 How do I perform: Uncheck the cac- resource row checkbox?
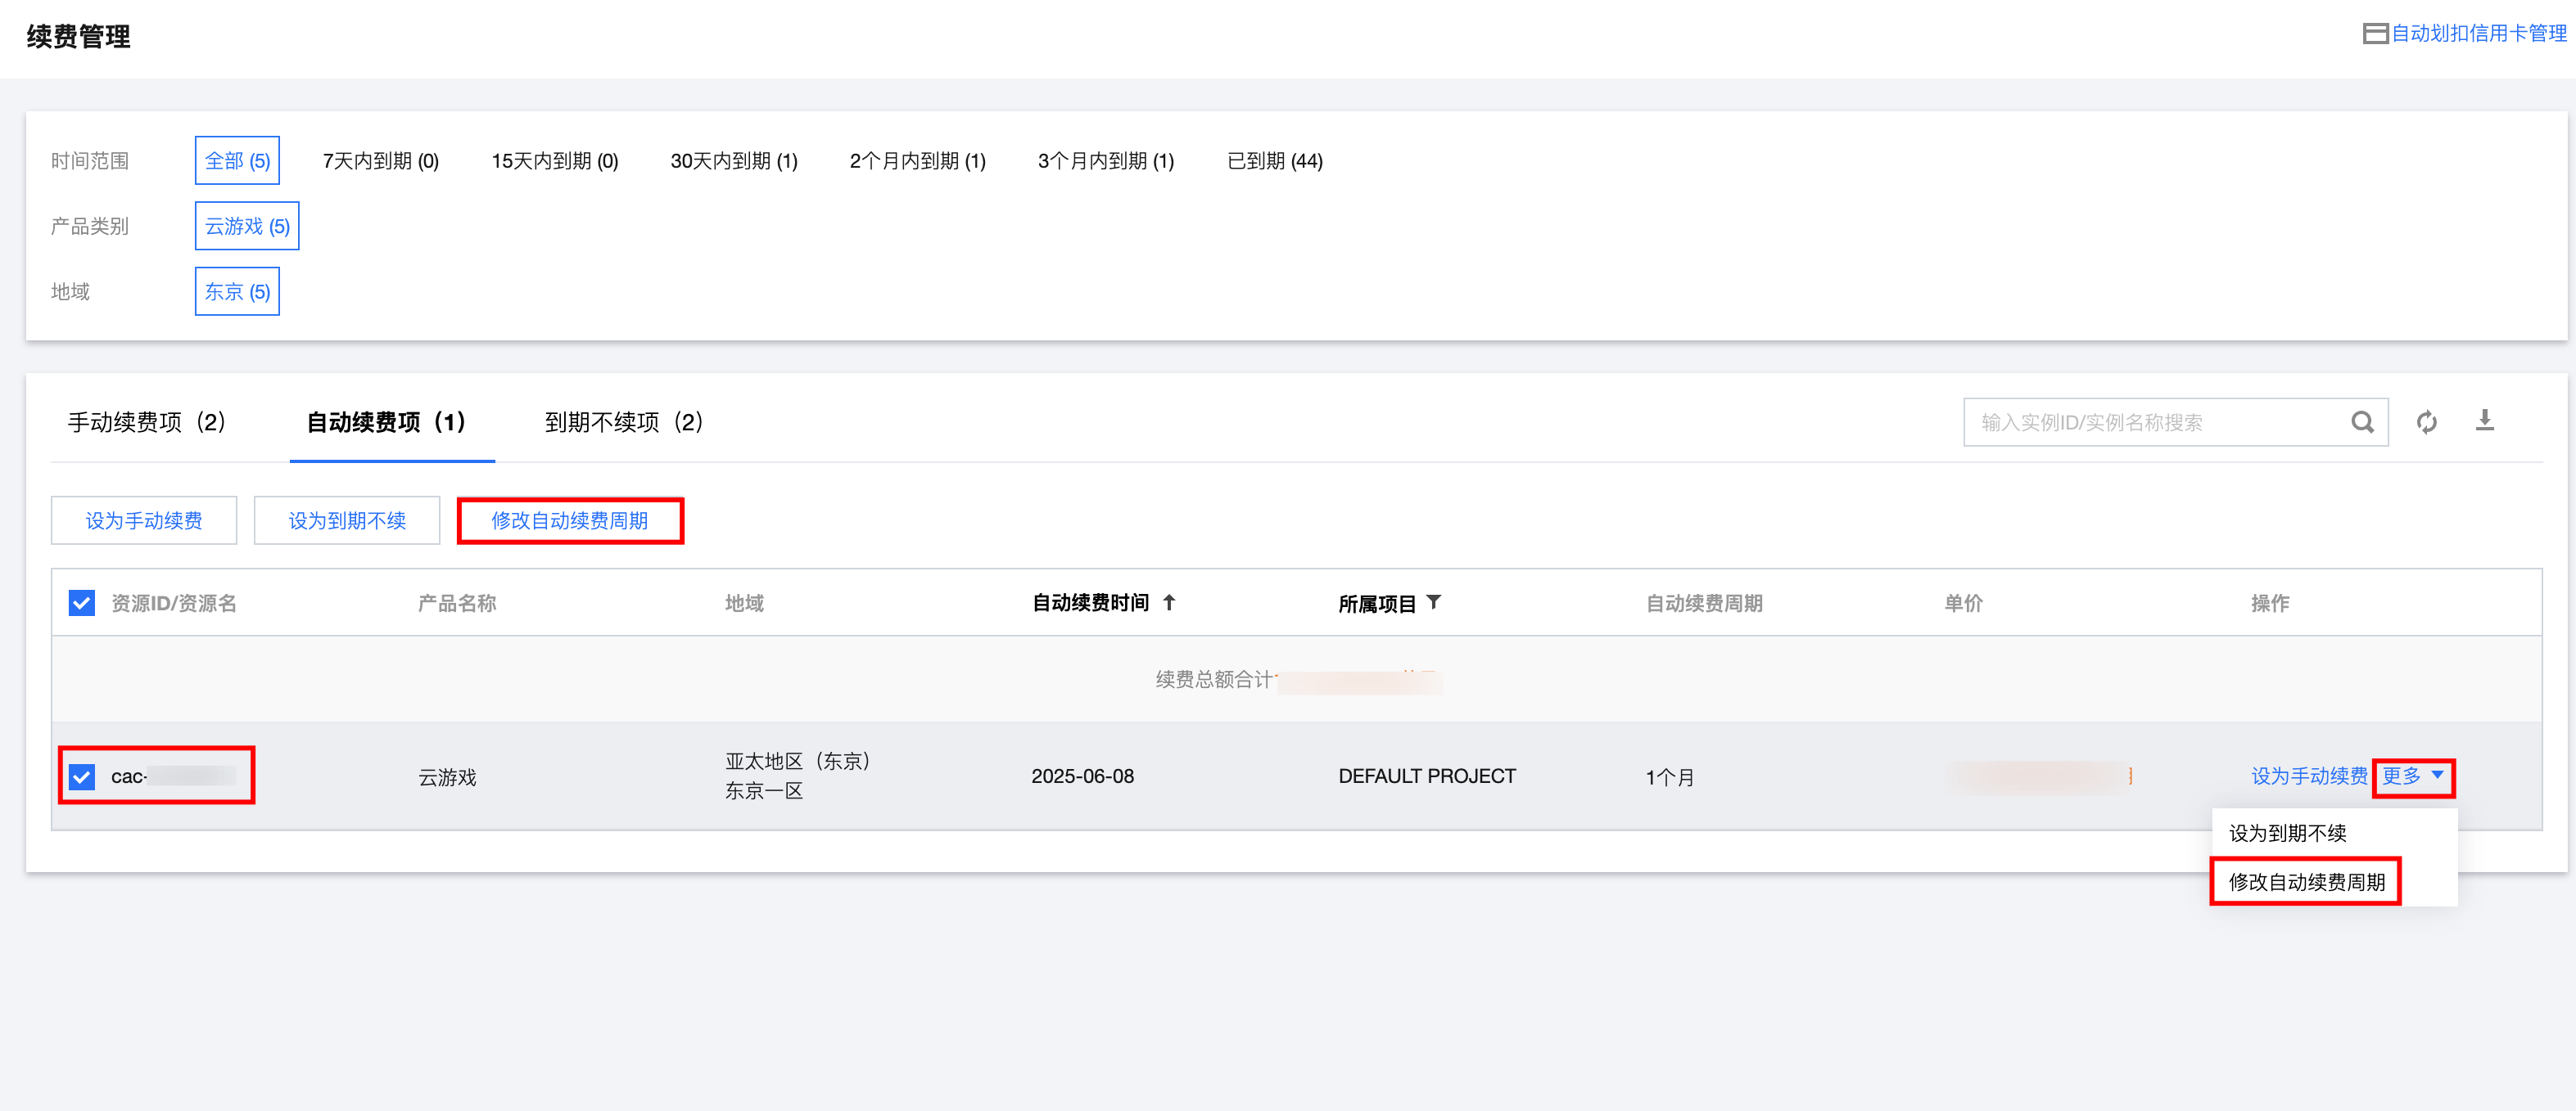click(82, 776)
